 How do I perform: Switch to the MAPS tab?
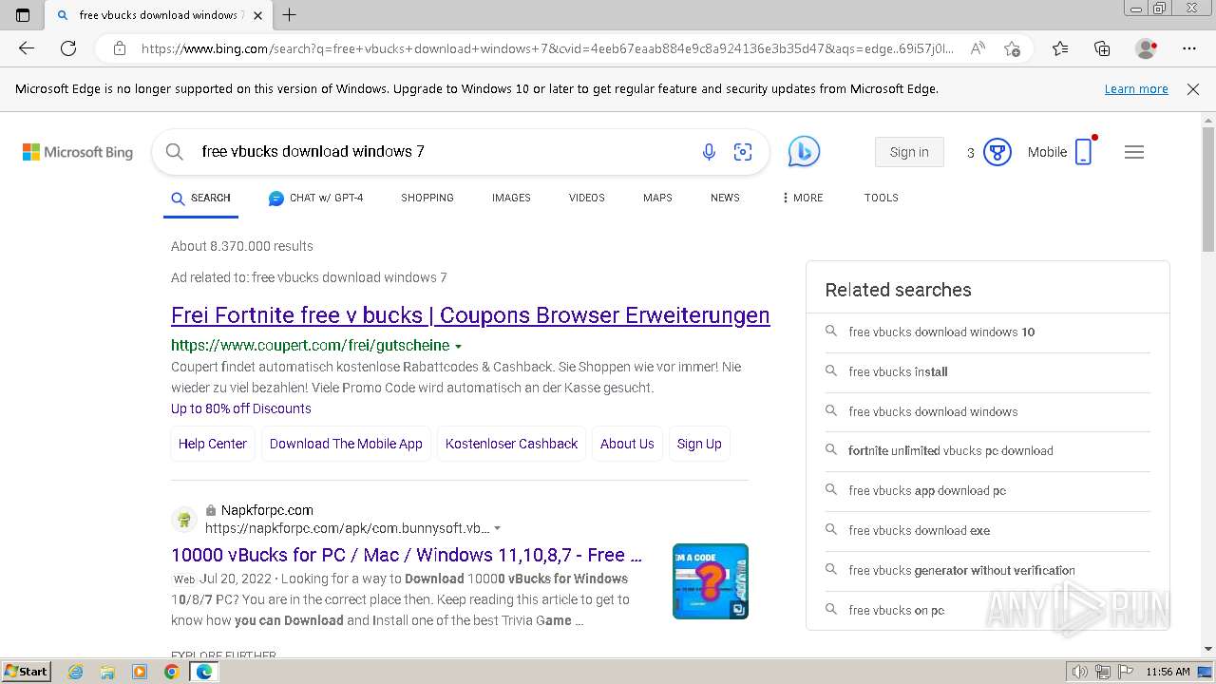(x=657, y=198)
